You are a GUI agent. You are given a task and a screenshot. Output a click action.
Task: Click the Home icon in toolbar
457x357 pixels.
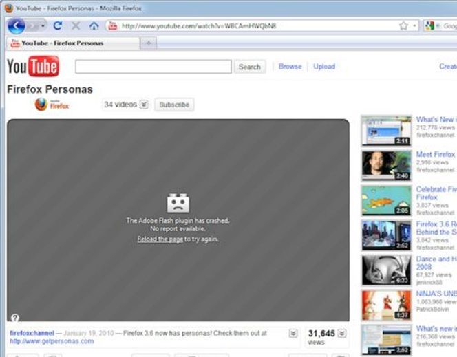coord(94,26)
